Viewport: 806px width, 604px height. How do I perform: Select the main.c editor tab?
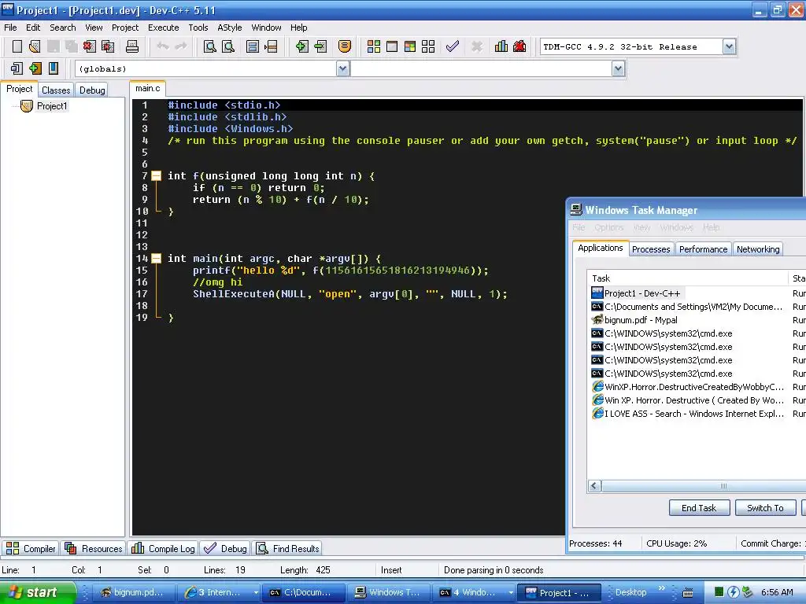[147, 88]
